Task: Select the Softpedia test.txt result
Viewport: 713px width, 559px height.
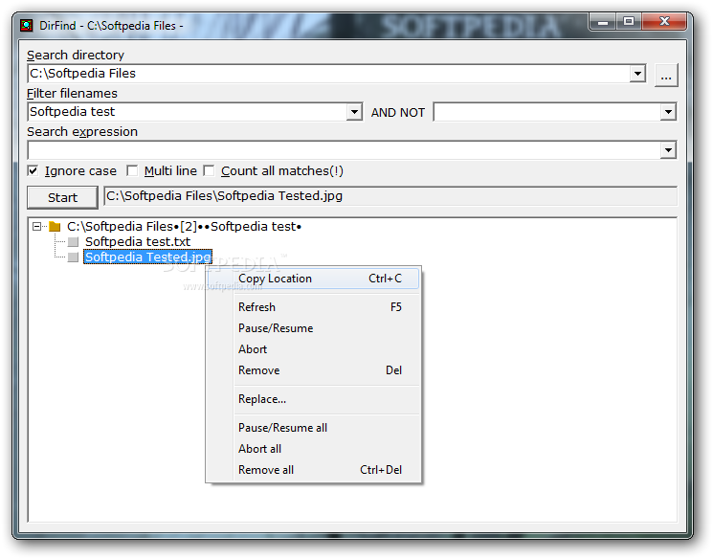Action: 138,241
